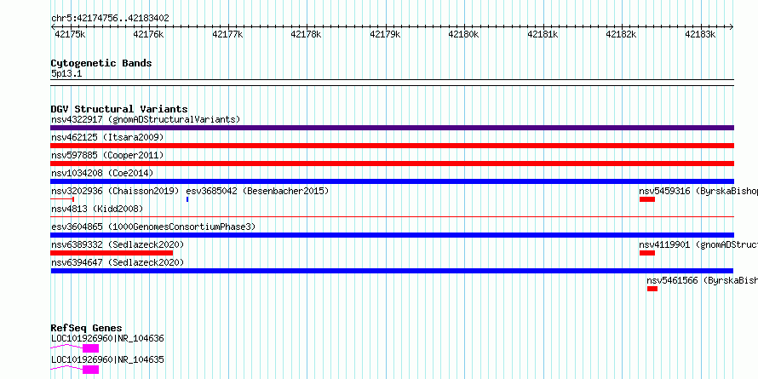Click the small red nsv5461566 variant block
Viewport: 758px width, 379px height.
coord(652,289)
